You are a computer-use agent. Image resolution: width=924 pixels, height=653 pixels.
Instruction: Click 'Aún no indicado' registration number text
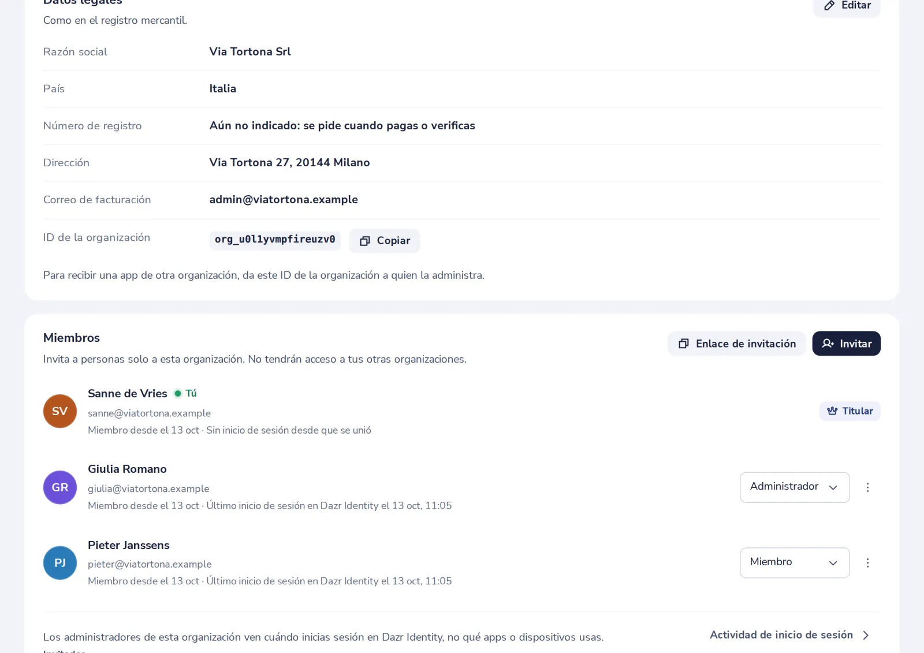click(x=342, y=126)
